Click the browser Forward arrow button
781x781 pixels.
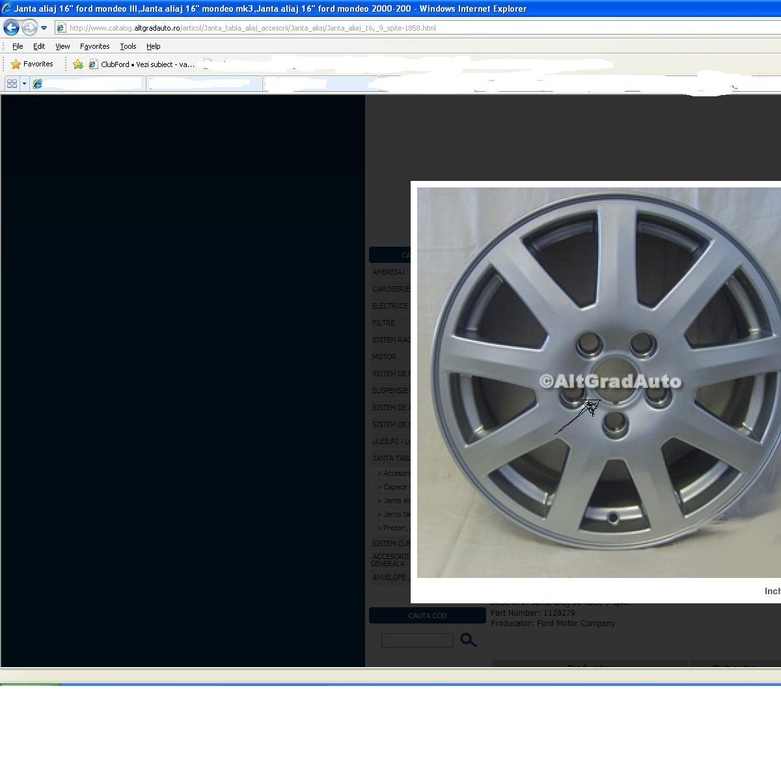[29, 28]
